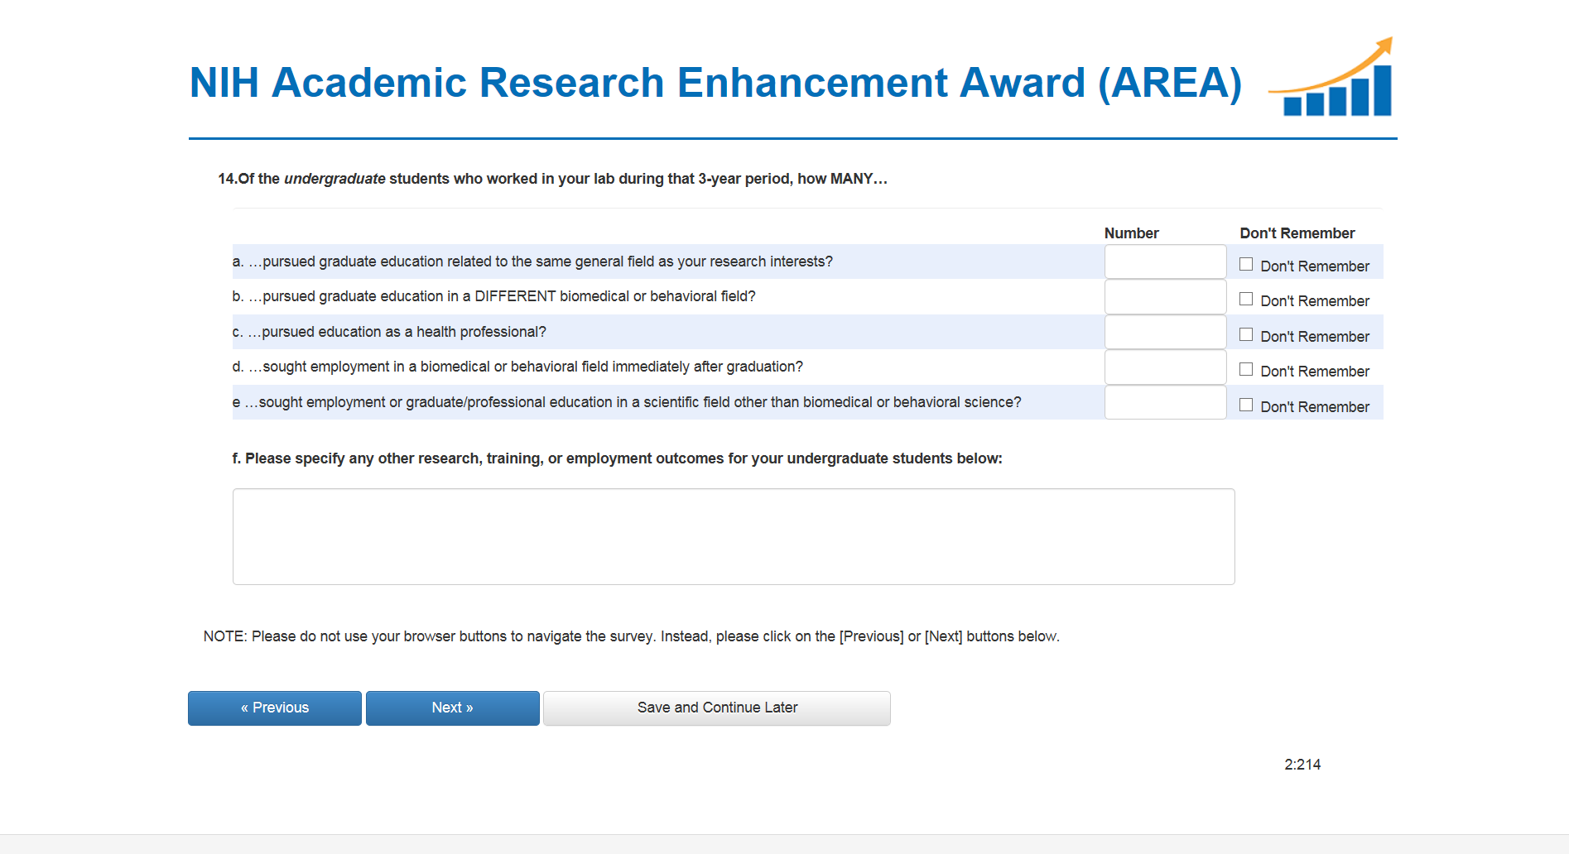This screenshot has width=1569, height=854.
Task: Click the AREA bar chart logo icon
Action: [1333, 79]
